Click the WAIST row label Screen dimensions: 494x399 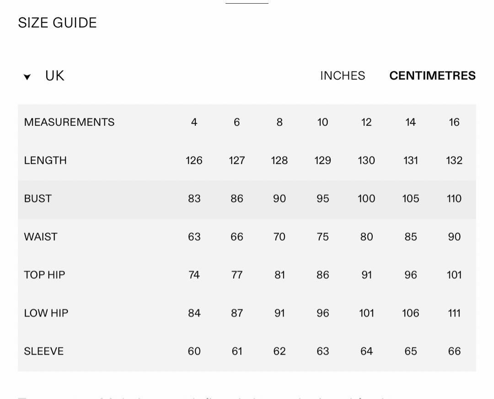click(x=41, y=237)
